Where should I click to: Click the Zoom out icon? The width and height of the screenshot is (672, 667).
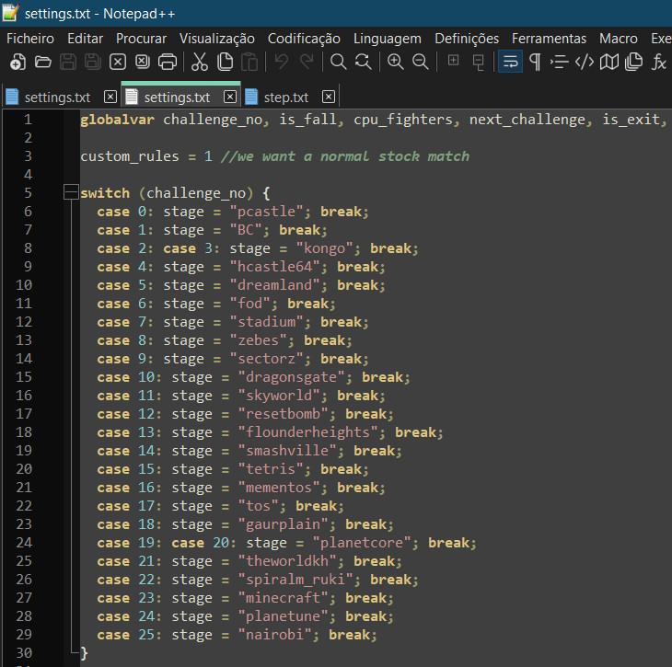point(421,63)
